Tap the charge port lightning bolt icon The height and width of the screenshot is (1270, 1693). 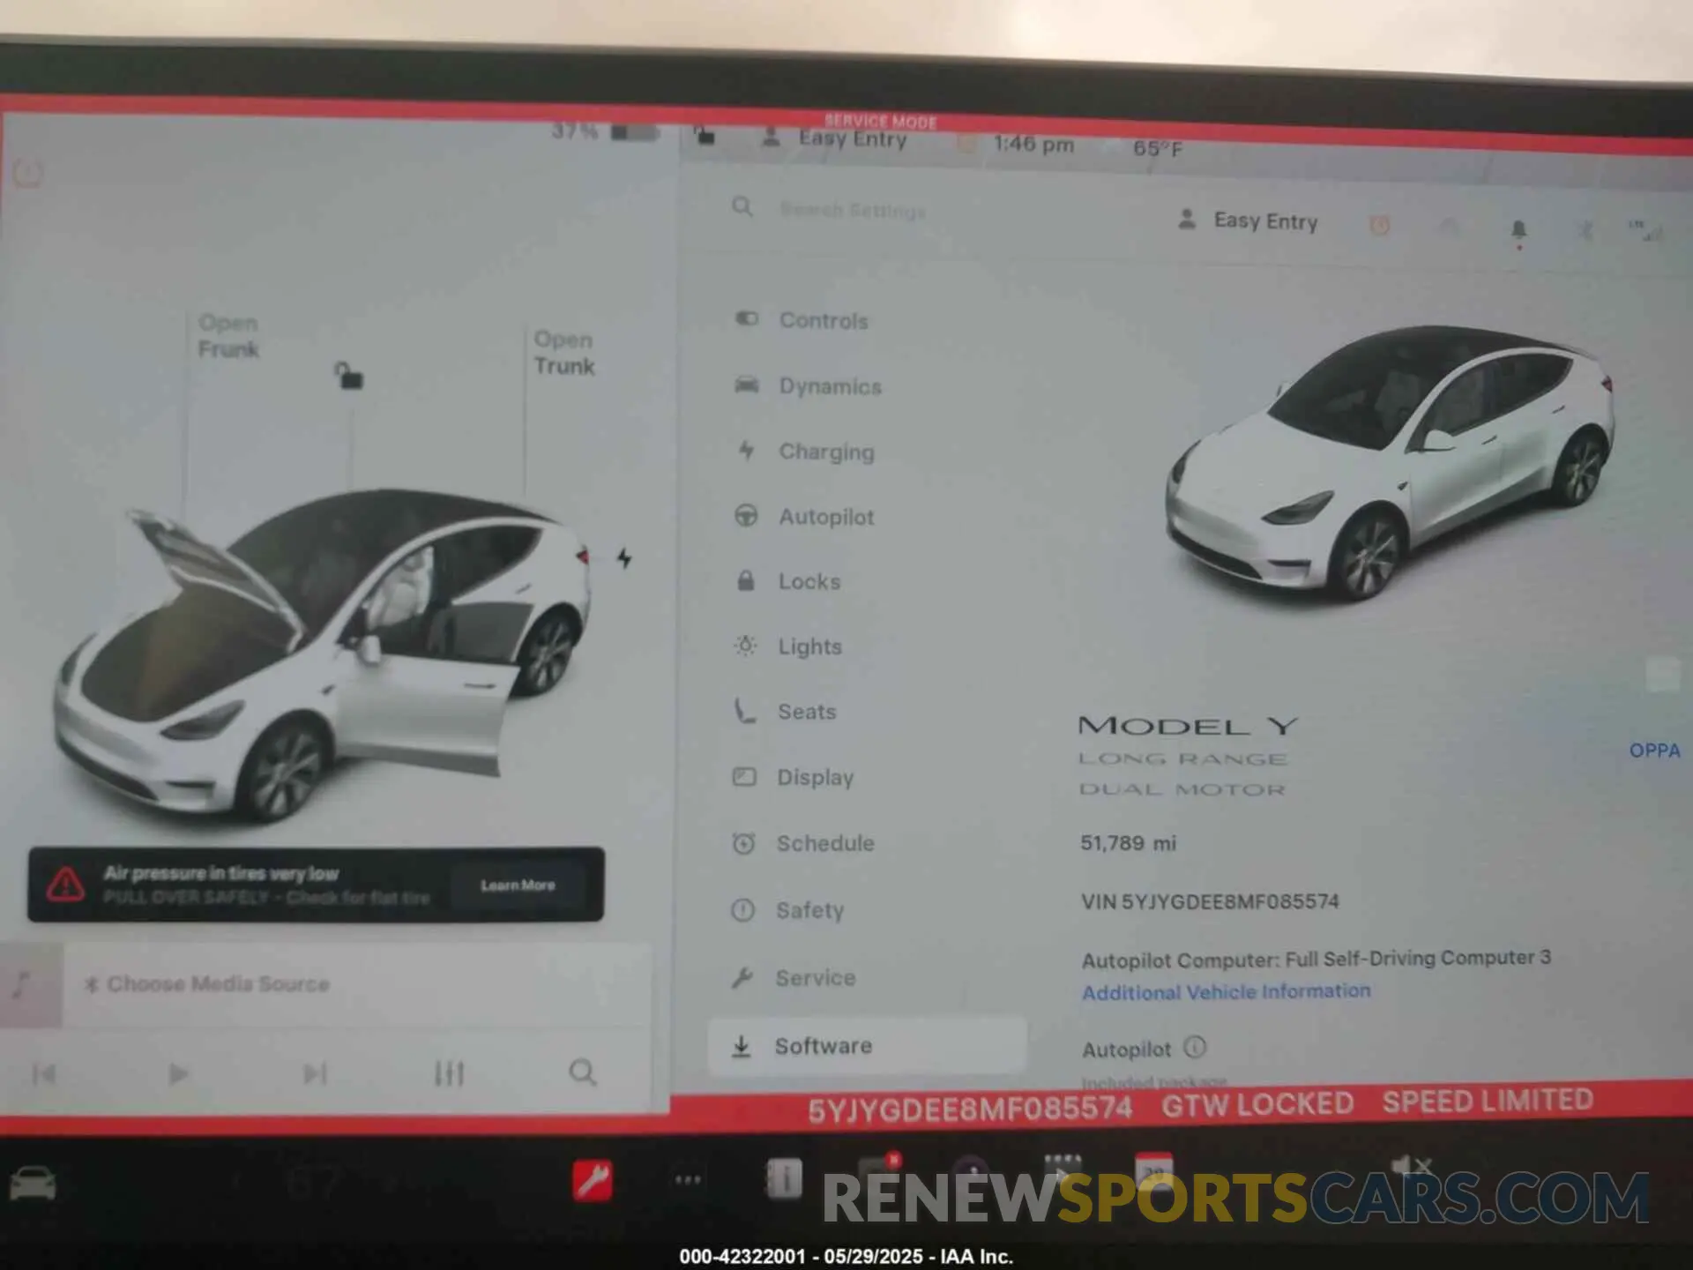click(624, 557)
